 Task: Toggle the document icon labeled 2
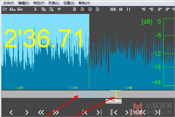[x=90, y=9]
